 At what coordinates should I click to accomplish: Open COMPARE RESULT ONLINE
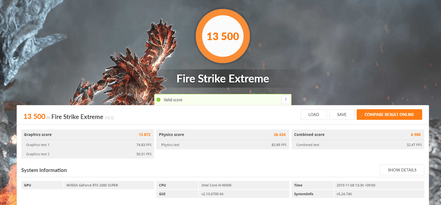pyautogui.click(x=389, y=115)
